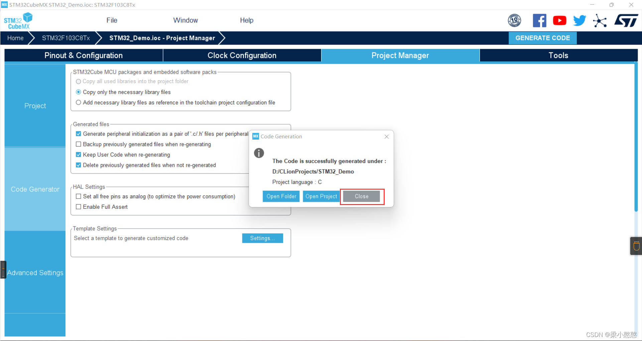
Task: Click the ST logo icon
Action: (626, 20)
